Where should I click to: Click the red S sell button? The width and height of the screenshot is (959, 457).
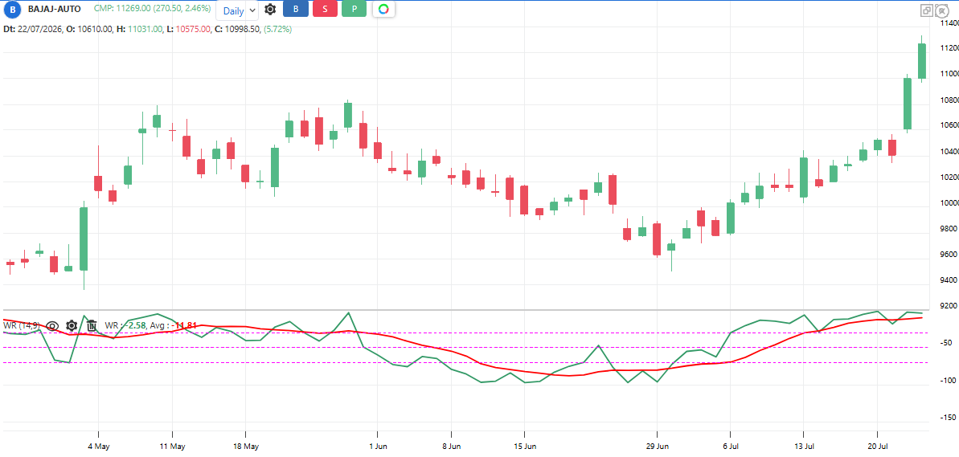click(325, 10)
